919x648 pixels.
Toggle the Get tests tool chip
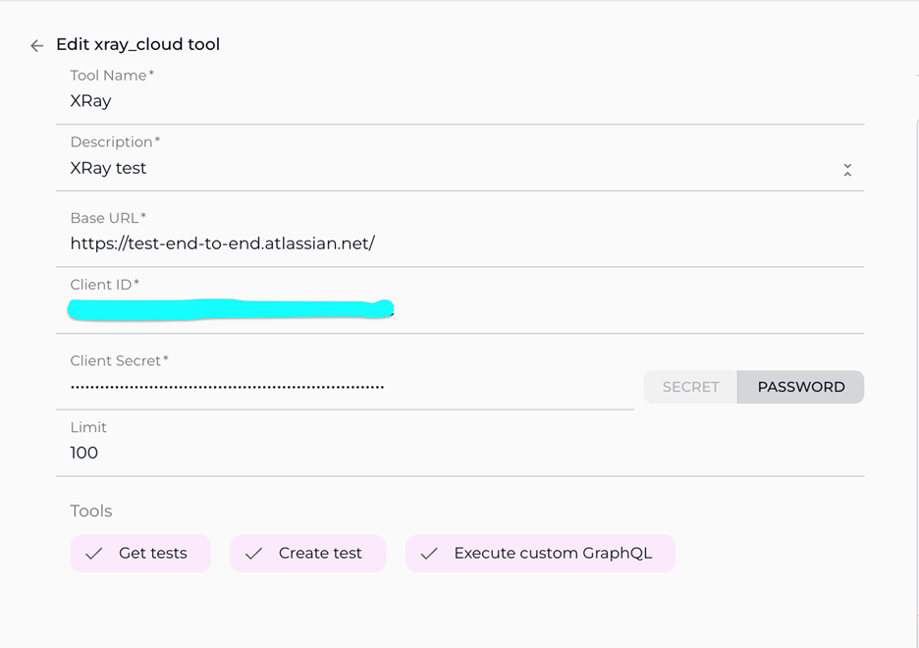[140, 553]
